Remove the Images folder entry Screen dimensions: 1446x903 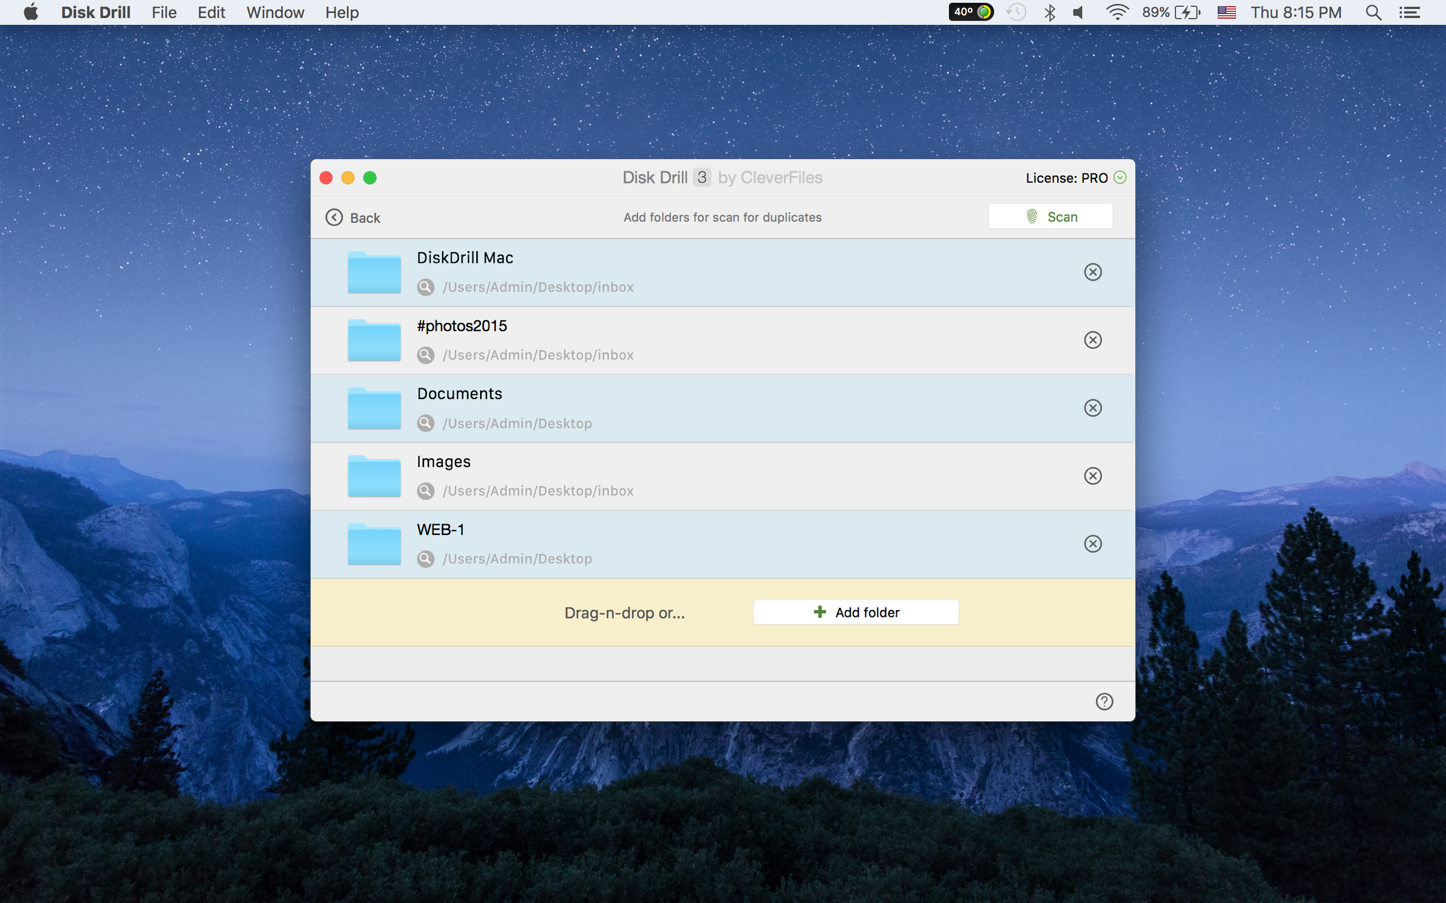tap(1092, 476)
